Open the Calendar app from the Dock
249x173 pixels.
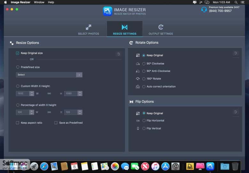(x=74, y=167)
